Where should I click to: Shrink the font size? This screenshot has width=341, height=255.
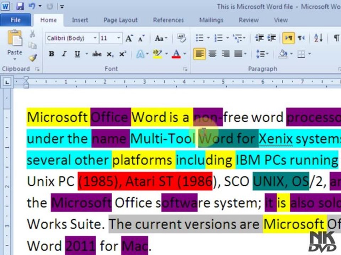pyautogui.click(x=141, y=38)
